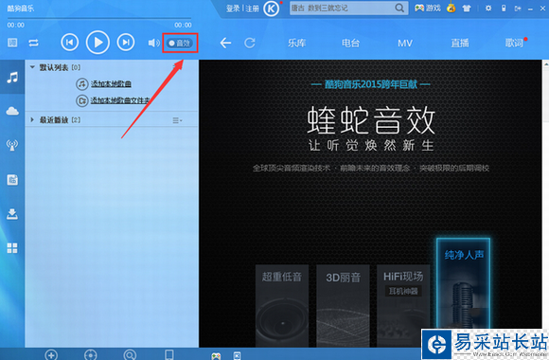Screen dimensions: 549x360
Task: Select the 纯净人声 effect card
Action: pos(463,283)
